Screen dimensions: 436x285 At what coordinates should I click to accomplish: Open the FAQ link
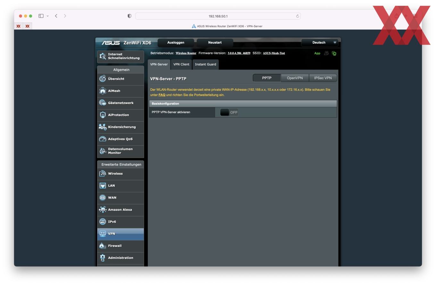point(162,95)
